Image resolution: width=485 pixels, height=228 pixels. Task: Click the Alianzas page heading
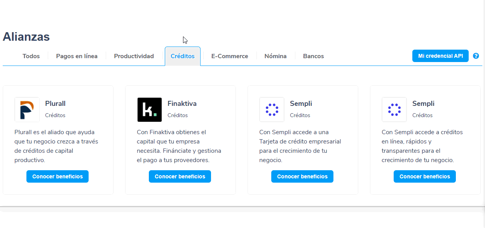pyautogui.click(x=26, y=37)
